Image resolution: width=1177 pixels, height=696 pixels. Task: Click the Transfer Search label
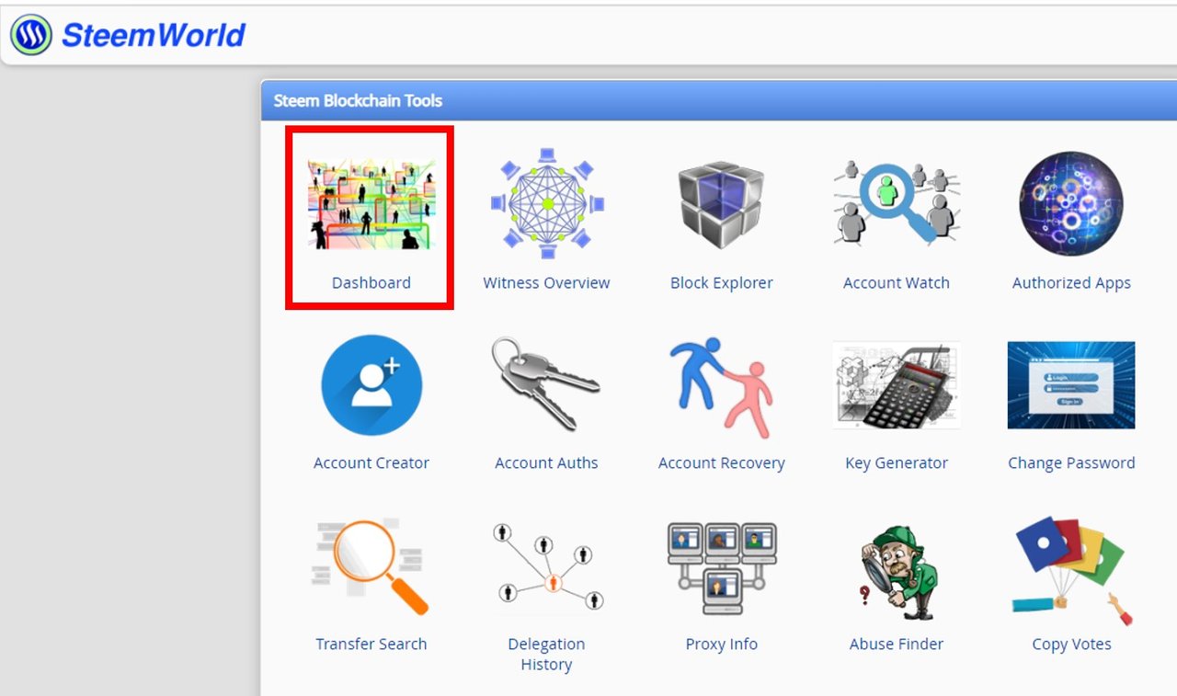371,645
